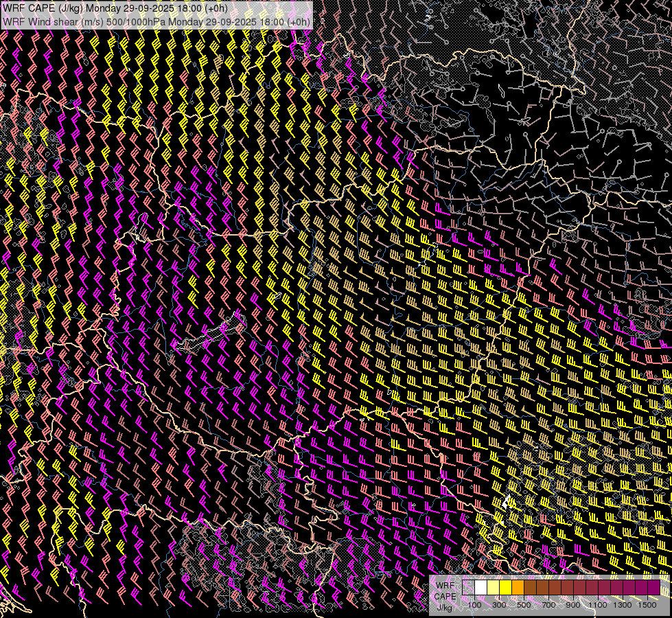Select the 1500 legend scale label

tap(647, 605)
